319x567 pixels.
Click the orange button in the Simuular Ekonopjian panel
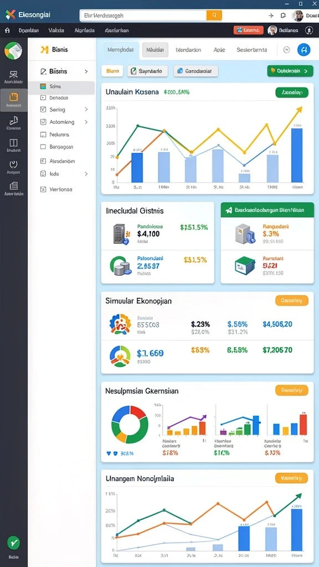point(292,301)
